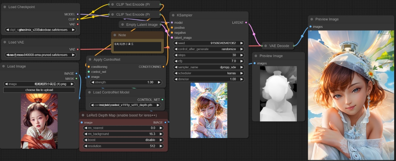396x161 pixels.
Task: Collapse the Empty Latent Image node dot
Action: (123, 25)
